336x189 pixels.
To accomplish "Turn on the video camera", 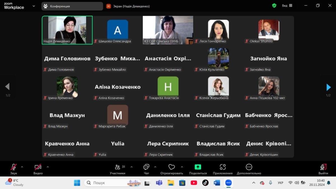I will pyautogui.click(x=38, y=167).
